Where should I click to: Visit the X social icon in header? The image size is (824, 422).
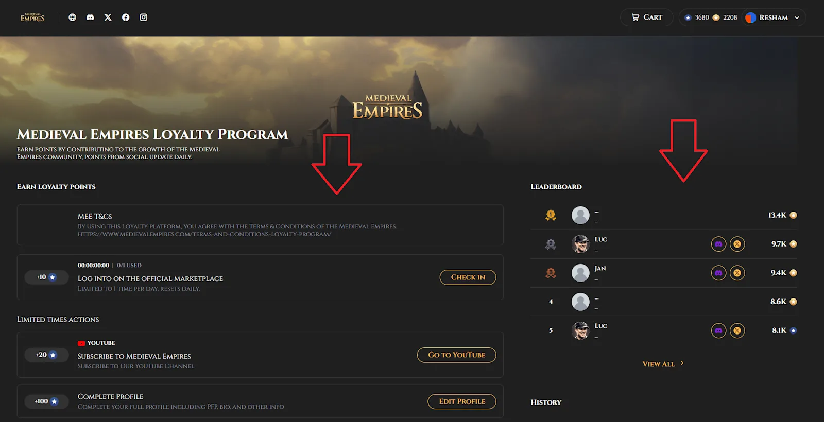click(x=108, y=17)
